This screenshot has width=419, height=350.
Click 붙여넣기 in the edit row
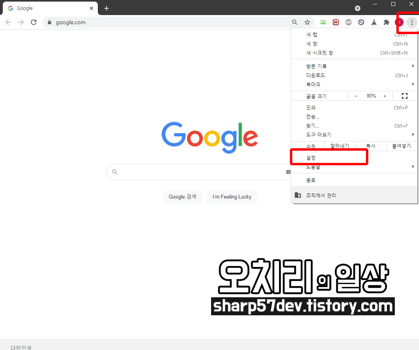click(401, 146)
